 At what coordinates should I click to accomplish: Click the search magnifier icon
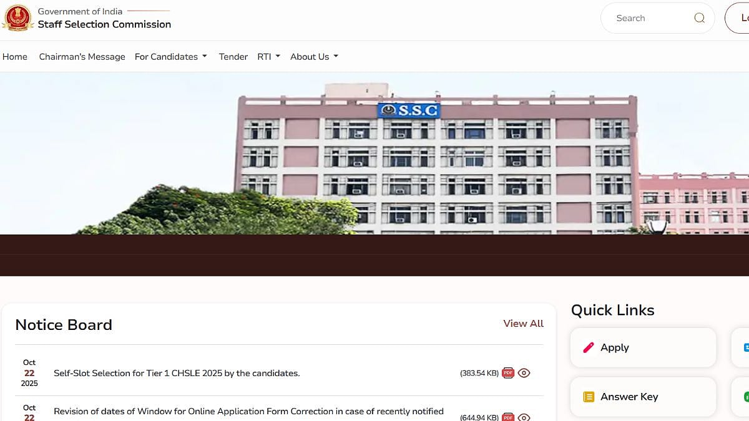click(x=699, y=18)
